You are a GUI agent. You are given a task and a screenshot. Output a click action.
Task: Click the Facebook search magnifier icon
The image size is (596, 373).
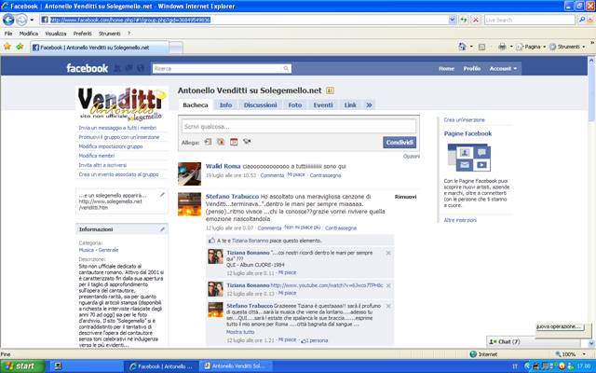(x=286, y=68)
